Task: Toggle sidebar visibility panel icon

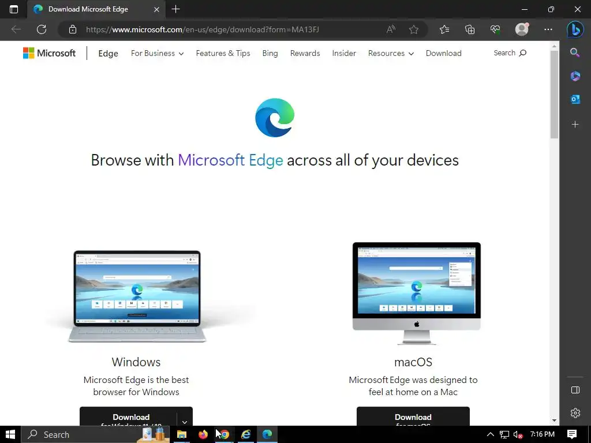Action: click(x=575, y=390)
